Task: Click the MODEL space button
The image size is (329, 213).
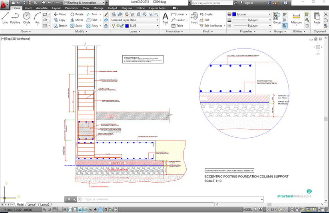Action: (247, 209)
